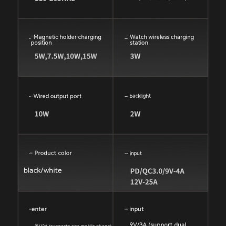This screenshot has height=226, width=226.
Task: Select the PD/QC3.0/9V-4A text
Action: (x=157, y=171)
